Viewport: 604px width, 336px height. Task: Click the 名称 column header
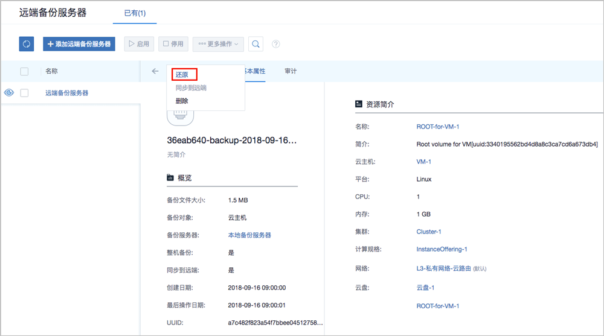click(51, 71)
